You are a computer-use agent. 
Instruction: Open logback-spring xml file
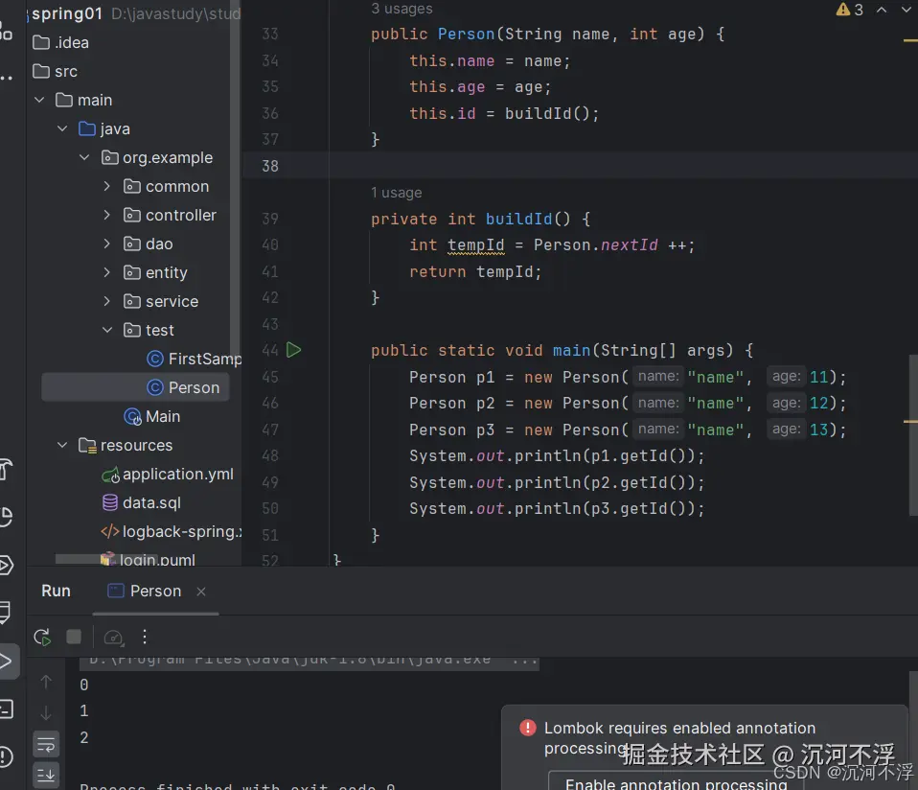click(x=171, y=532)
